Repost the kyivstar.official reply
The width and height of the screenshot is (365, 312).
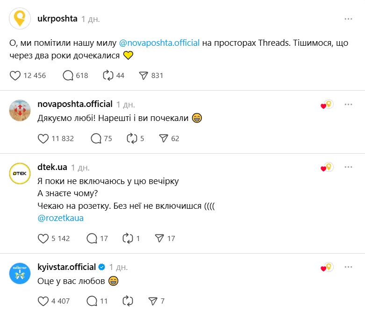127,301
